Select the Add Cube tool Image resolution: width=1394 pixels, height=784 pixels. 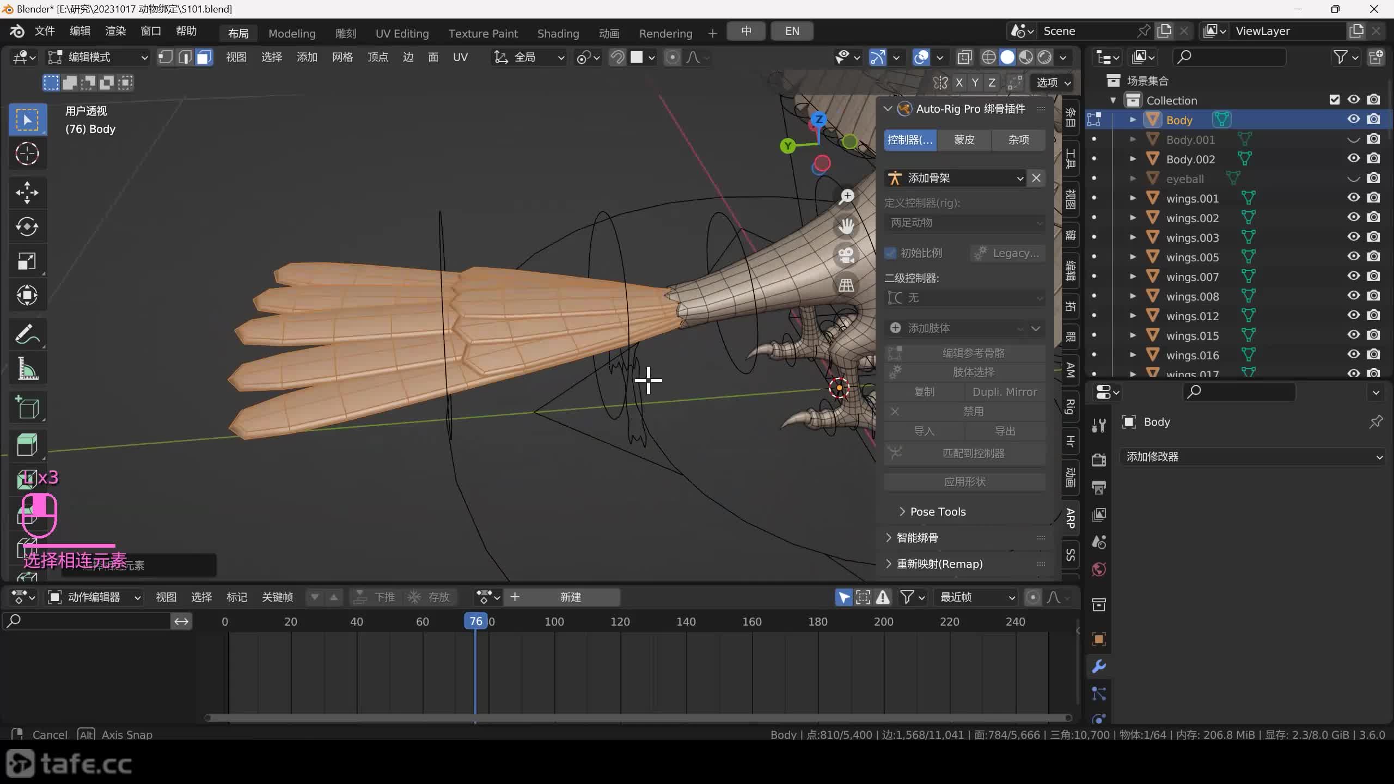(27, 407)
